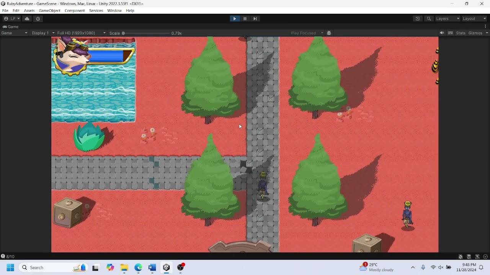Open the Window menu
Image resolution: width=490 pixels, height=275 pixels.
coord(114,11)
